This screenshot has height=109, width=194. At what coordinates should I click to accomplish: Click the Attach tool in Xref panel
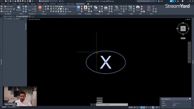click(x=106, y=8)
